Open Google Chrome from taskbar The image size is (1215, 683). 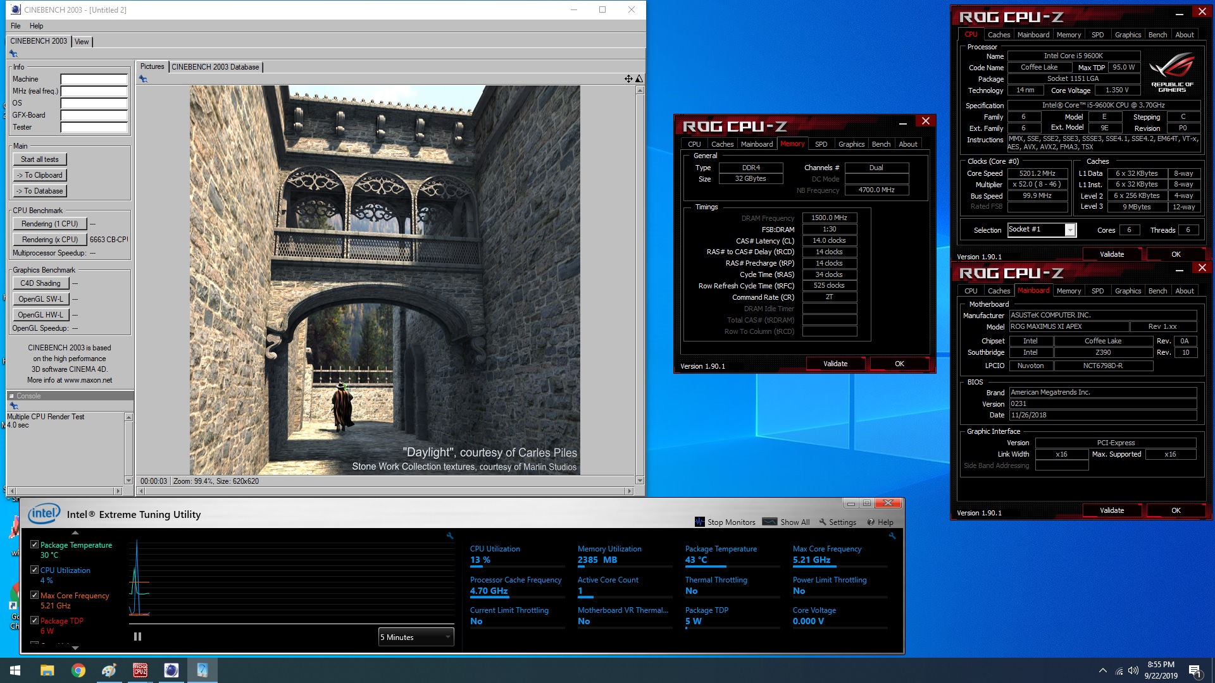(x=78, y=670)
